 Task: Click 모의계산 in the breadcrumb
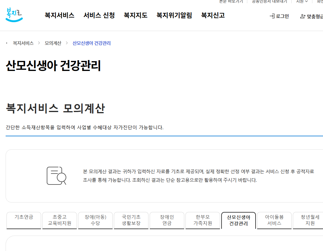click(53, 43)
